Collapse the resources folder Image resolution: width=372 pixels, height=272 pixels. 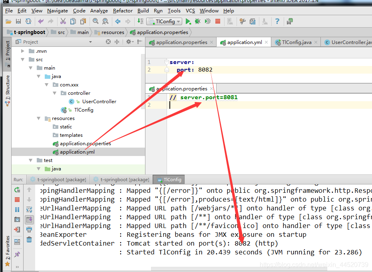point(39,118)
